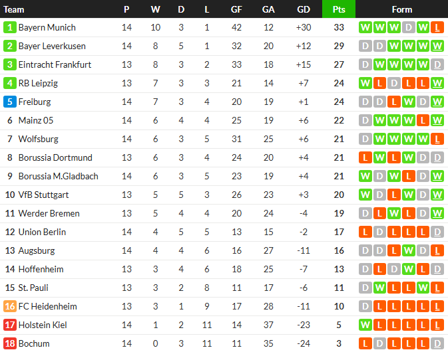This screenshot has height=354, width=448.
Task: Sort by GF goals-for column header
Action: pyautogui.click(x=236, y=9)
